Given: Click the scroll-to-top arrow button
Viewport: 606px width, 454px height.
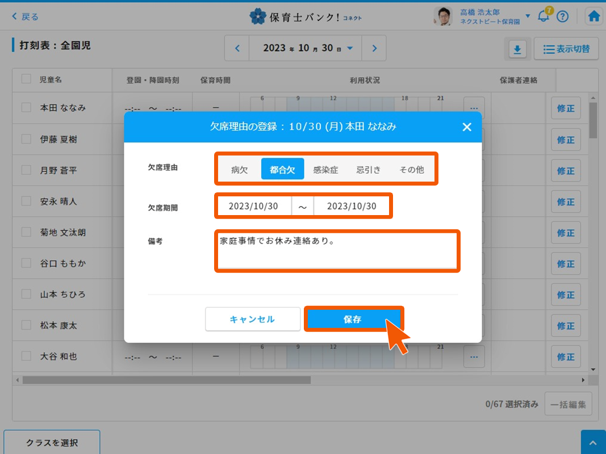Looking at the screenshot, I should (x=593, y=442).
